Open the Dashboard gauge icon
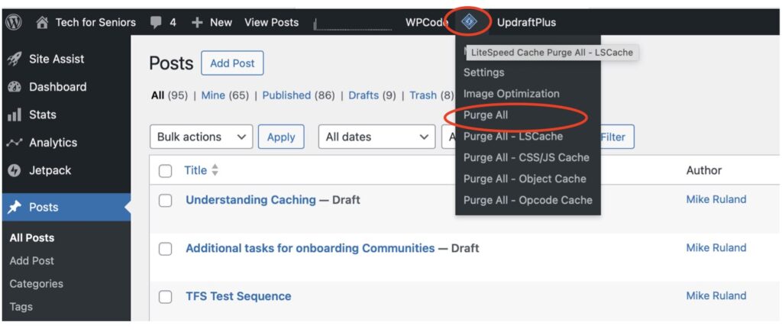 pos(14,87)
